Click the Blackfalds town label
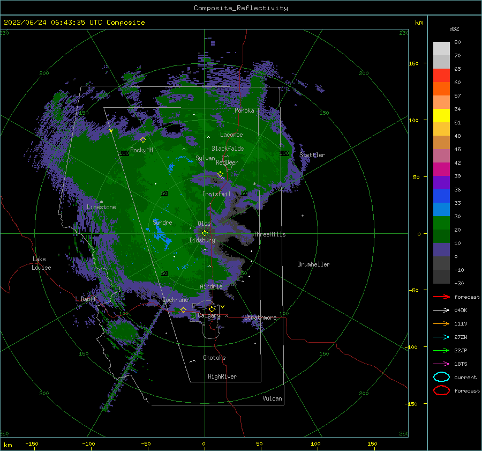This screenshot has height=451, width=482. [x=228, y=149]
